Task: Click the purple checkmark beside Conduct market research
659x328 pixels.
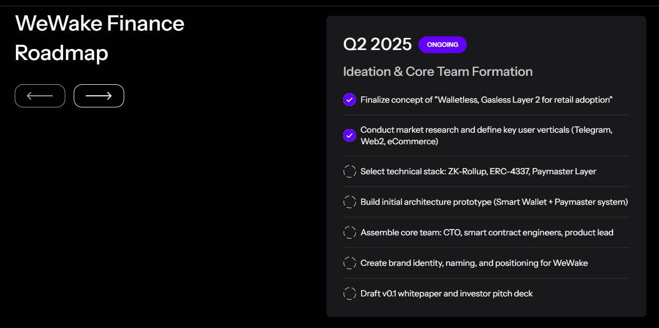Action: point(350,135)
